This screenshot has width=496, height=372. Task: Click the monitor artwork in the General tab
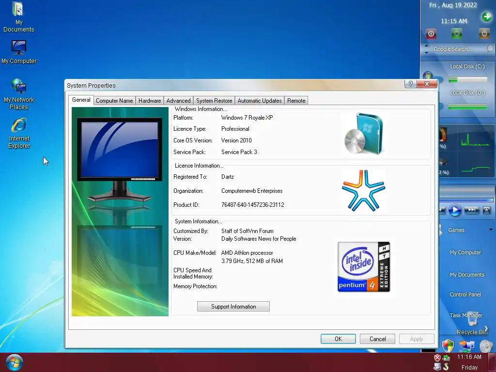pyautogui.click(x=120, y=211)
